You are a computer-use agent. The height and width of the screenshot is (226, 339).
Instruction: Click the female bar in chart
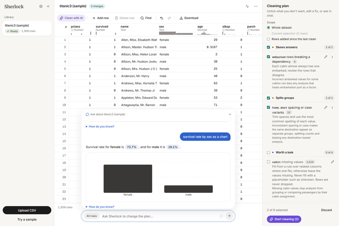point(128,178)
